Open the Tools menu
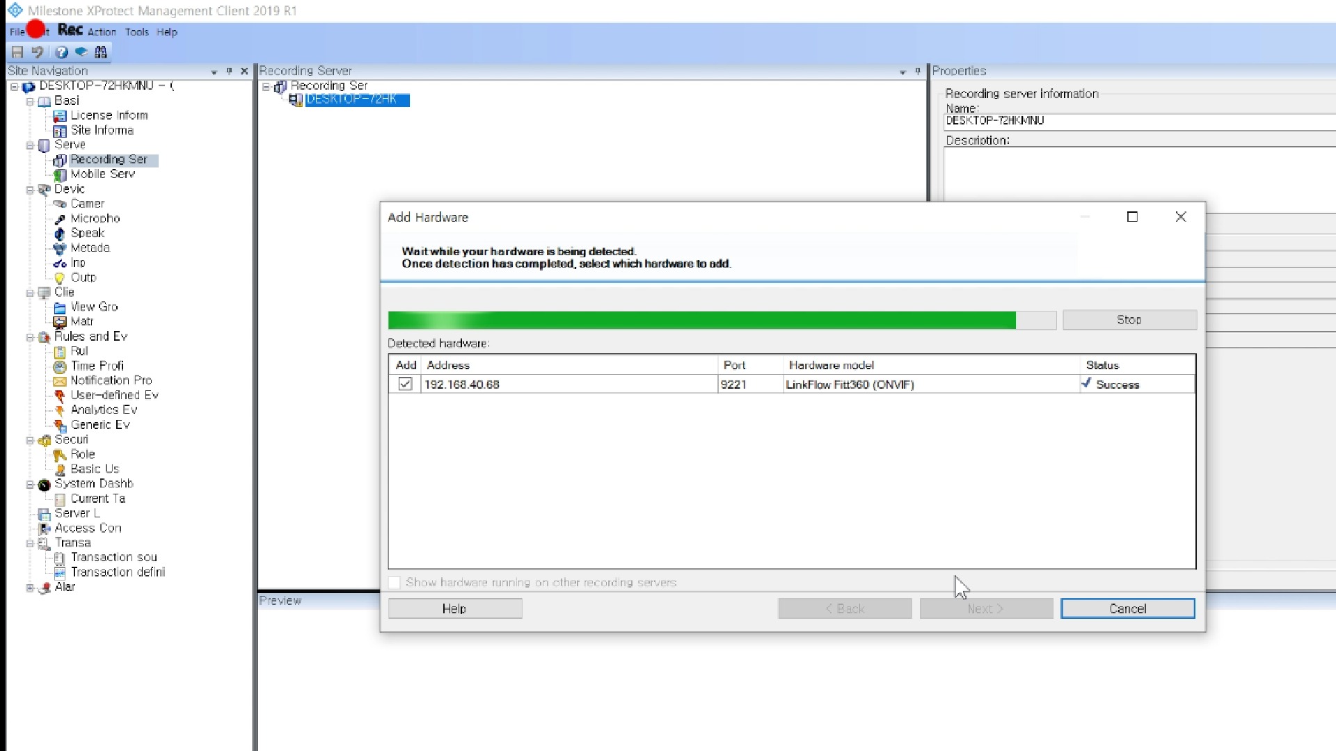Viewport: 1336px width, 751px height. tap(137, 32)
